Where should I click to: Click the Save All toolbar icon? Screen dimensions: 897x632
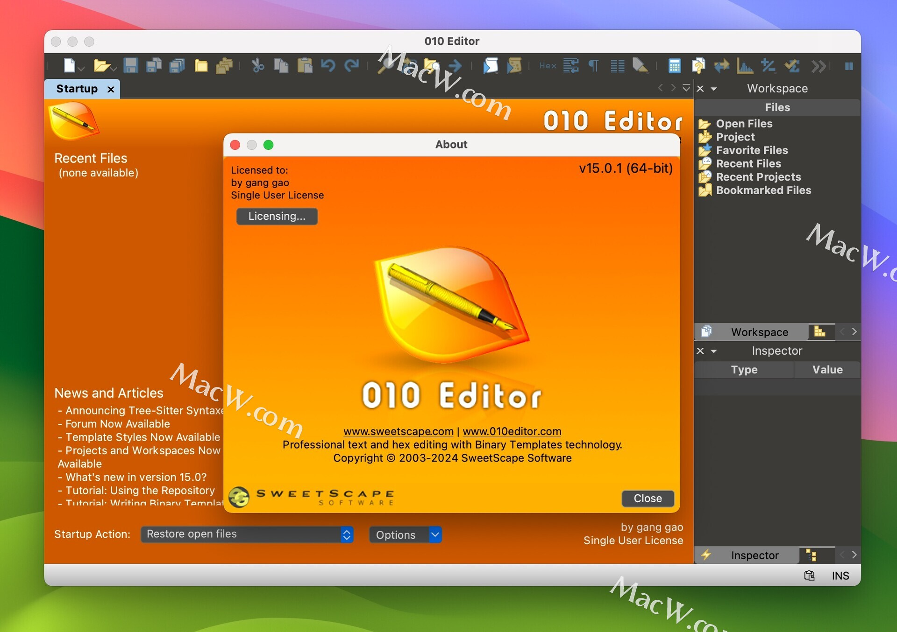click(x=177, y=66)
